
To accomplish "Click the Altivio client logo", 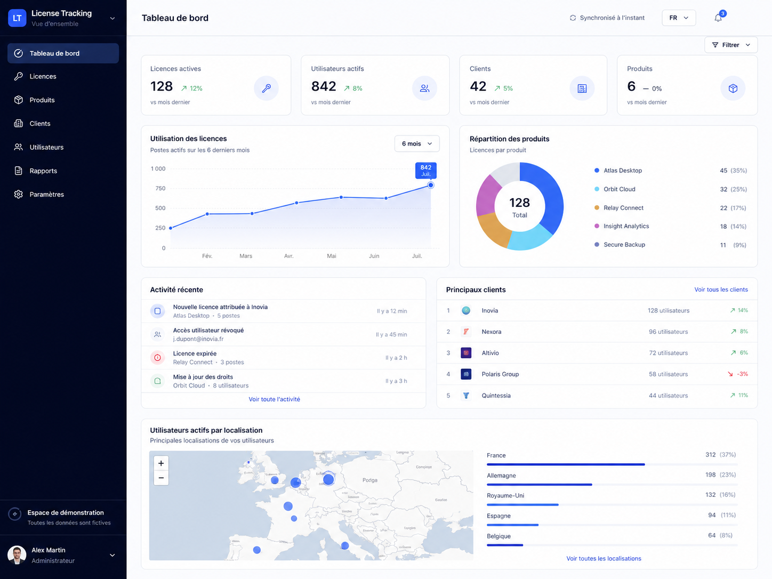I will 466,353.
